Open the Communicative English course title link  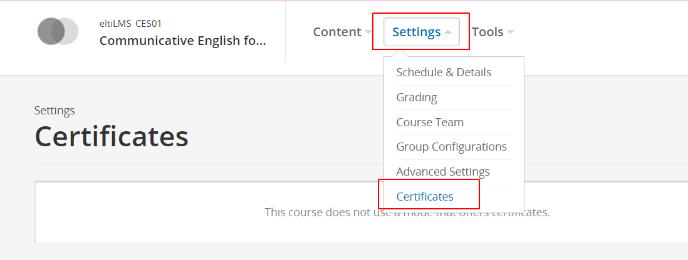coord(182,41)
